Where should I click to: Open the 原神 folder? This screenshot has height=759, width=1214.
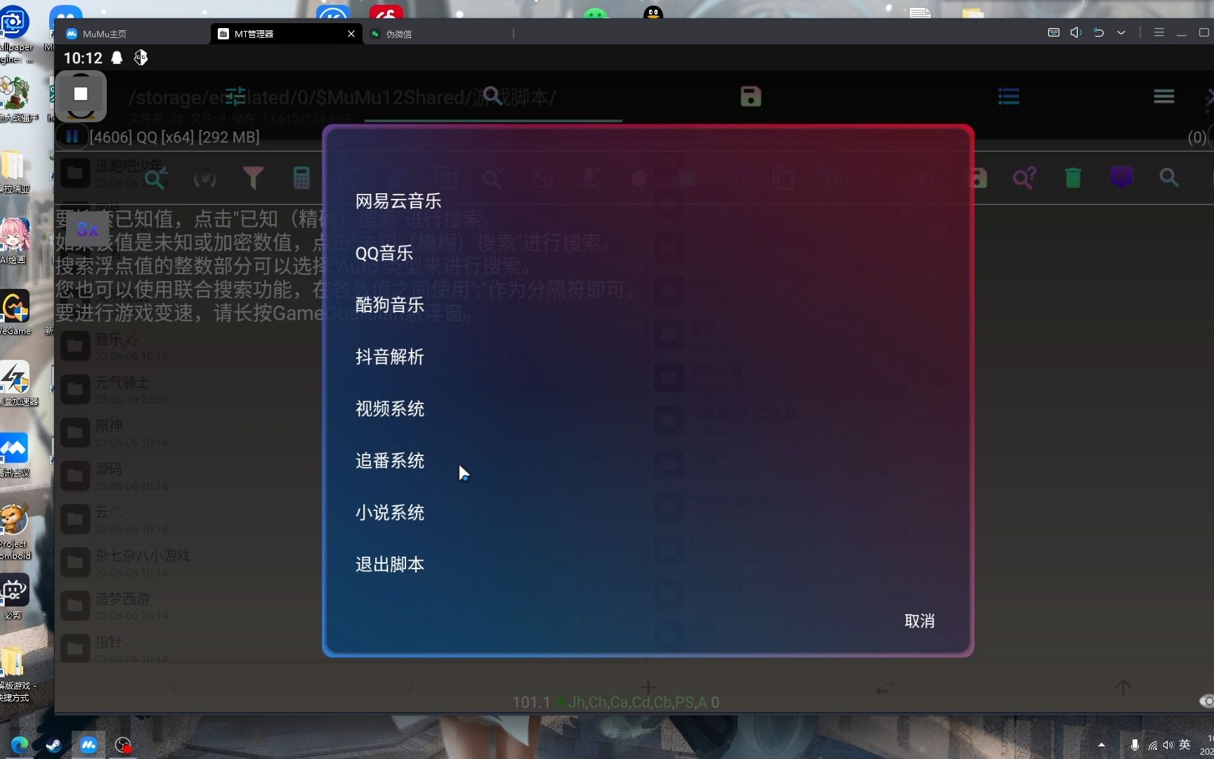190,432
